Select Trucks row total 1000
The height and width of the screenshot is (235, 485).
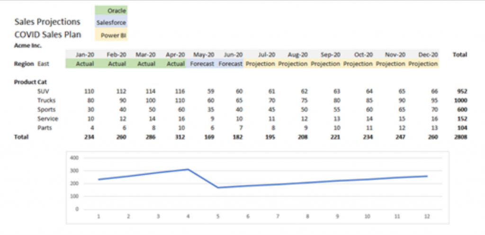(x=461, y=100)
